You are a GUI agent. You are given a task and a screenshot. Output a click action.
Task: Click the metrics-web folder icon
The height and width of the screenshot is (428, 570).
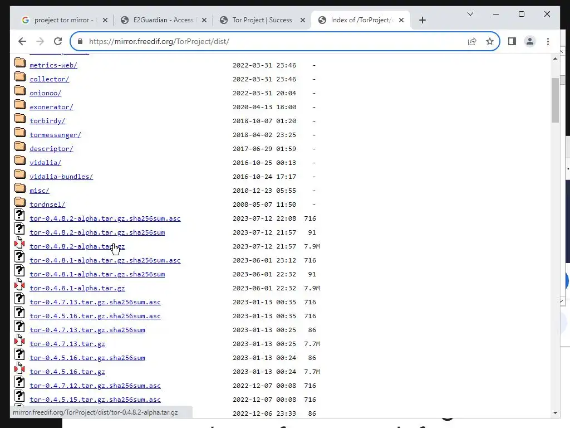[x=20, y=63]
